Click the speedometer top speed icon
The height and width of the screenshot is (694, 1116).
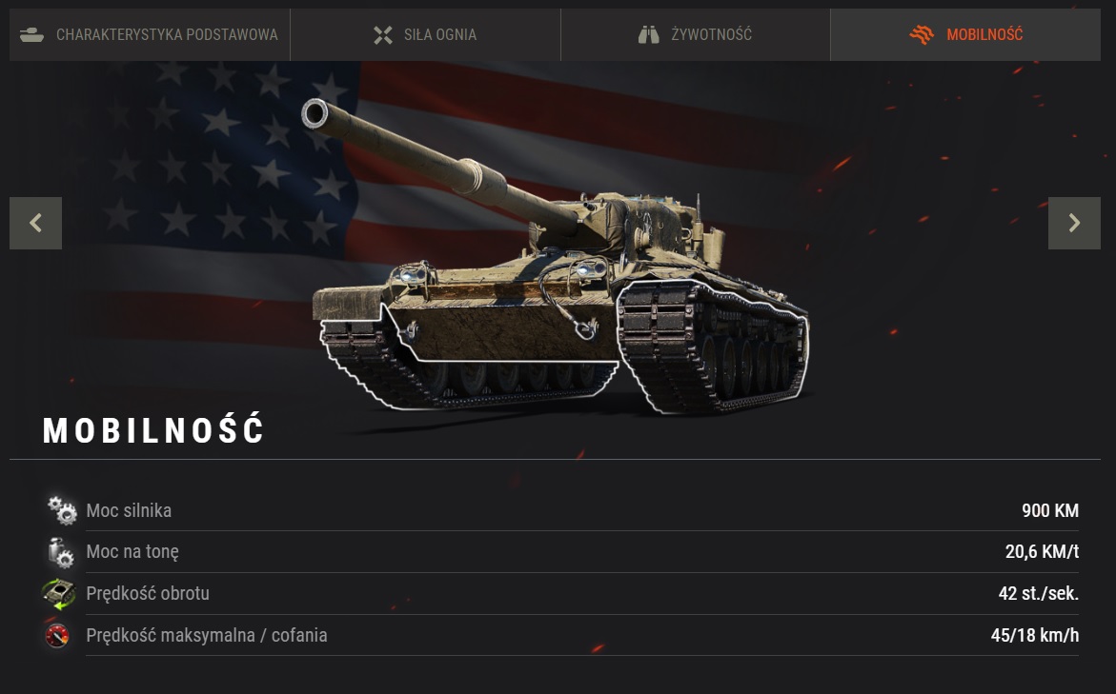click(57, 636)
